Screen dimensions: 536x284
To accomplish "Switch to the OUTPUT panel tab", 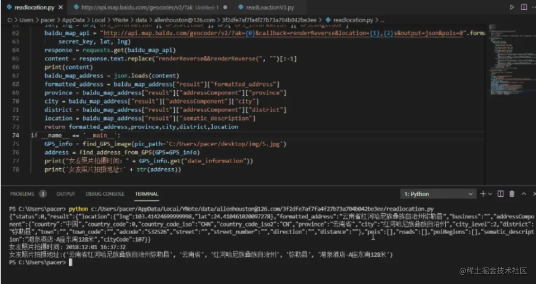I will (66, 194).
